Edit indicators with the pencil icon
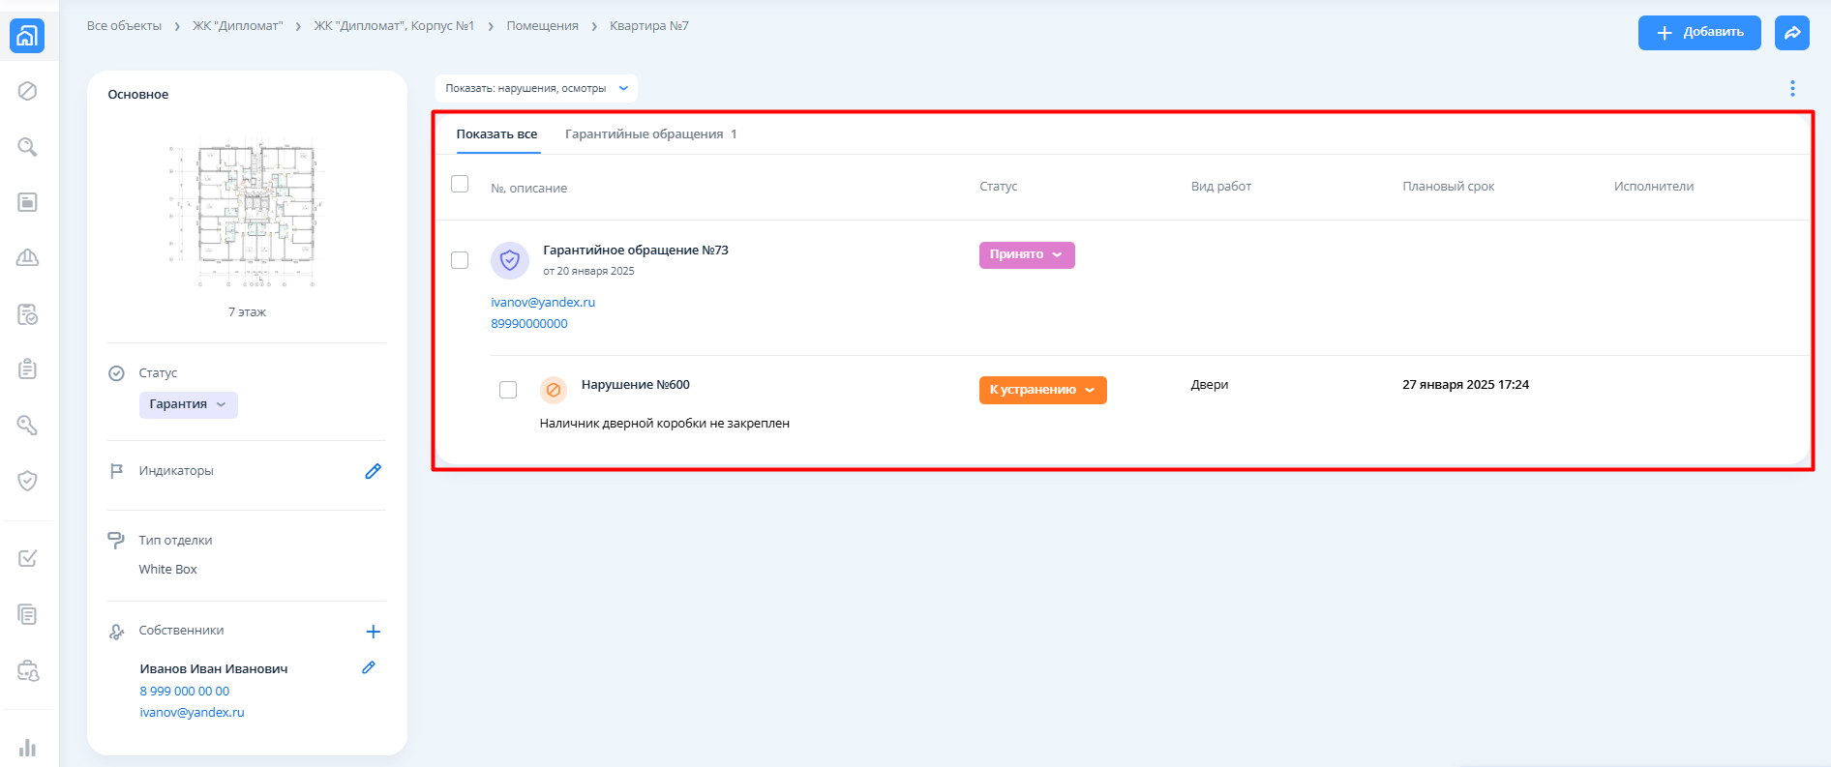The image size is (1831, 767). [x=373, y=471]
